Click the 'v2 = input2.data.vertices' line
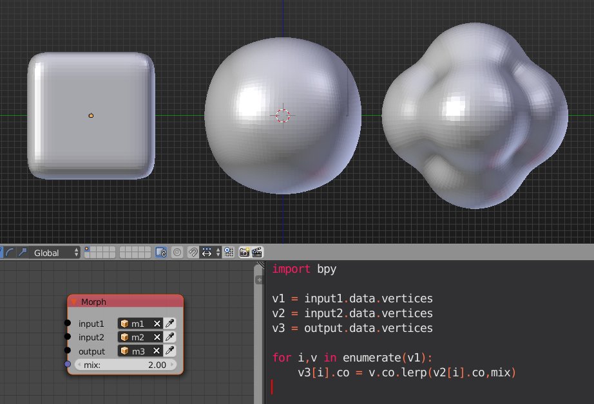This screenshot has width=594, height=404. (x=352, y=313)
